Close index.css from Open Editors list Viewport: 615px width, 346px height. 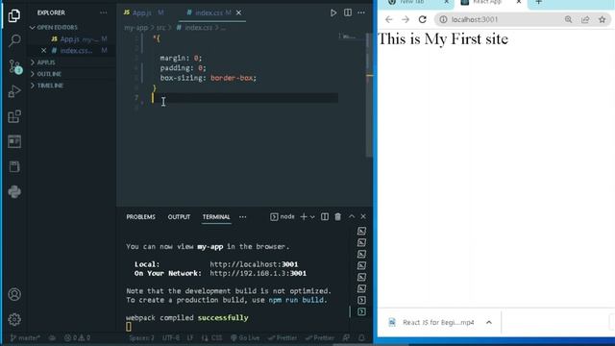click(43, 51)
